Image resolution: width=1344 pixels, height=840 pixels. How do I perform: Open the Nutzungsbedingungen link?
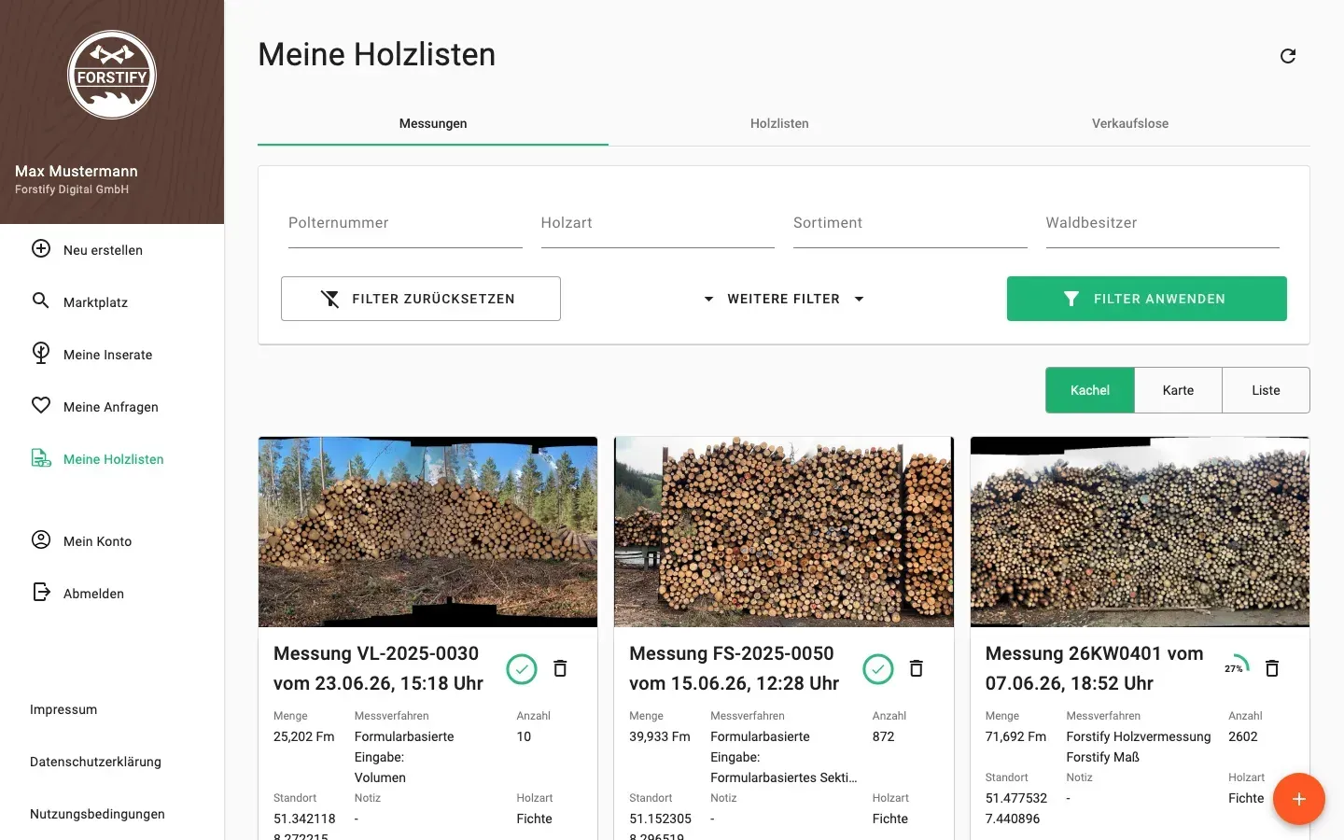[97, 814]
